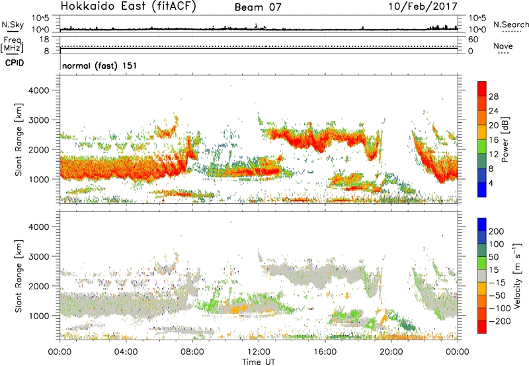529x366 pixels.
Task: Click the '12:00' time axis label
Action: pos(259,352)
